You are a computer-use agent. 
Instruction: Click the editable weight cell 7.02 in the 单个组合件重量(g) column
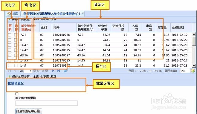(23, 35)
